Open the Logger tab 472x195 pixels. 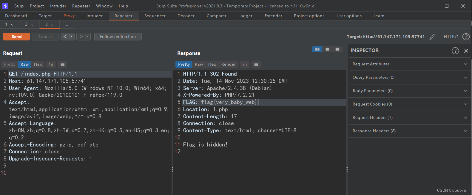point(245,16)
